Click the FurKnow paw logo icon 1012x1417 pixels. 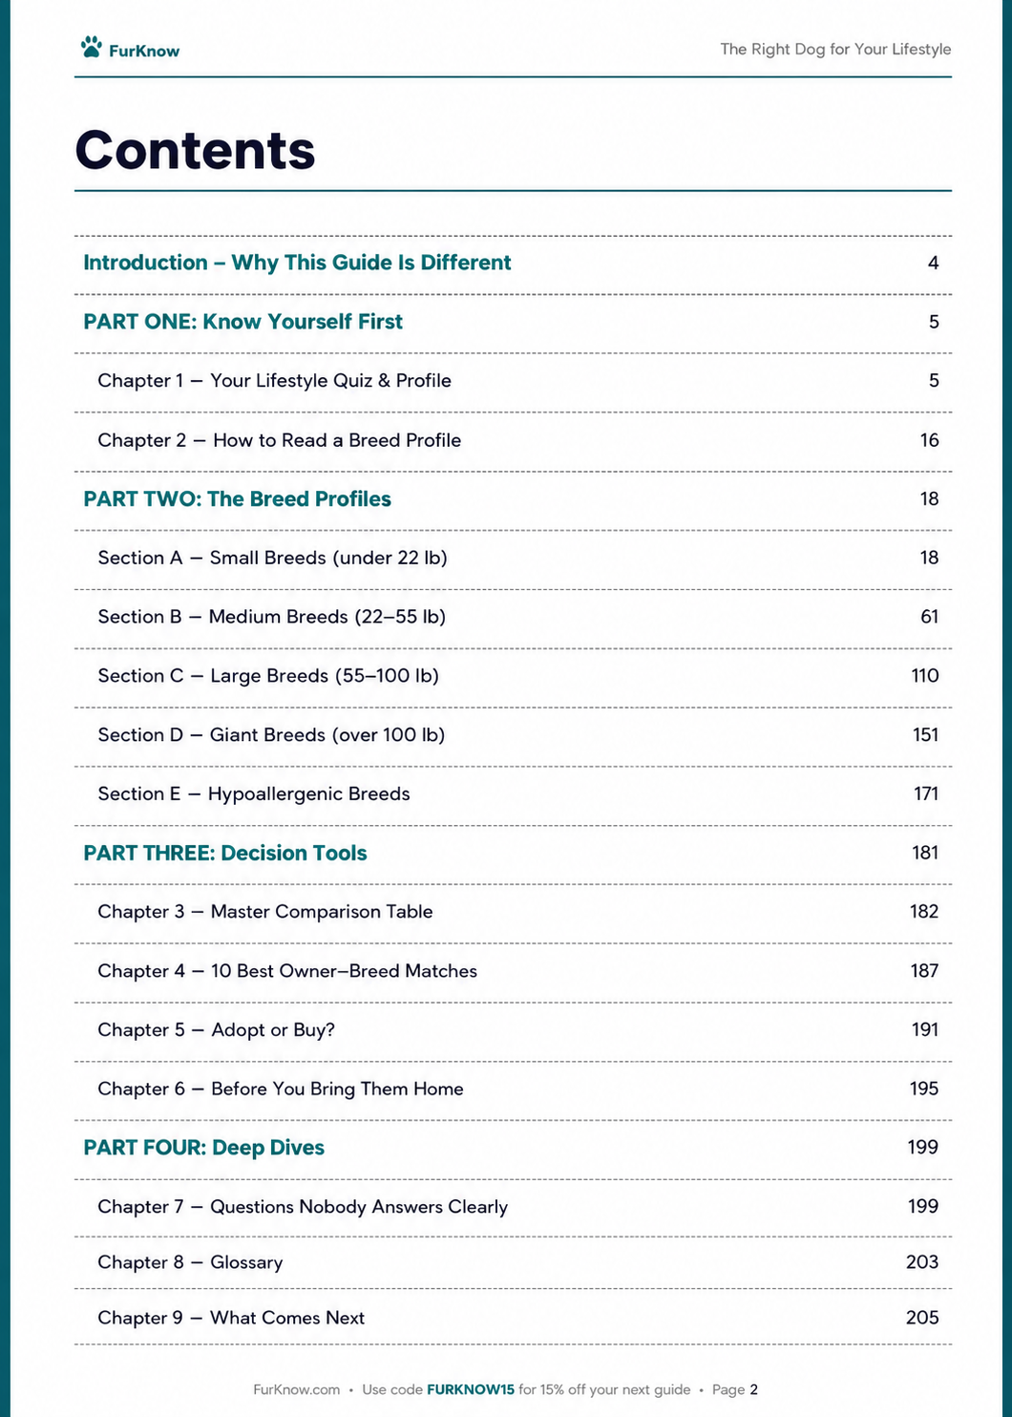click(x=92, y=48)
